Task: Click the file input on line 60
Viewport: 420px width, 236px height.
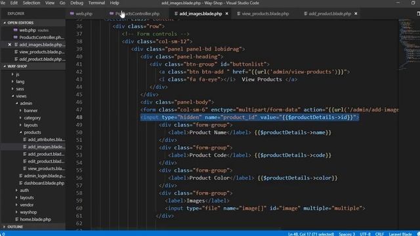Action: tap(265, 208)
